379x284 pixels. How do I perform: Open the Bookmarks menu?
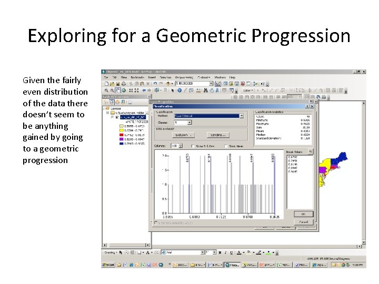tap(137, 77)
